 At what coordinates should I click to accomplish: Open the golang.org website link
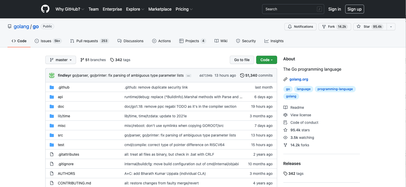[299, 79]
